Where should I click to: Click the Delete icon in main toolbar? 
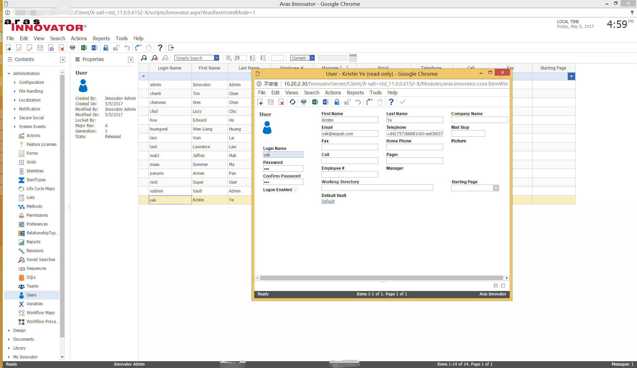(x=61, y=48)
